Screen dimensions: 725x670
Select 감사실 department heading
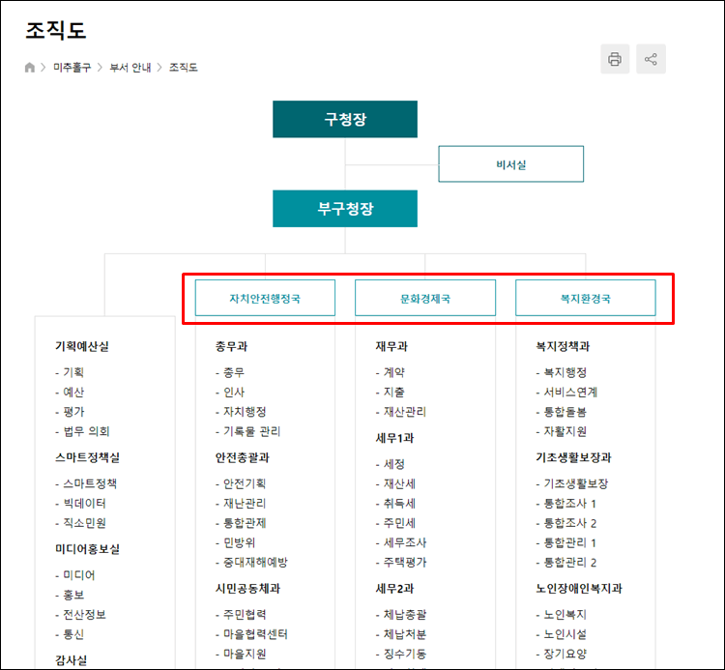[x=71, y=660]
